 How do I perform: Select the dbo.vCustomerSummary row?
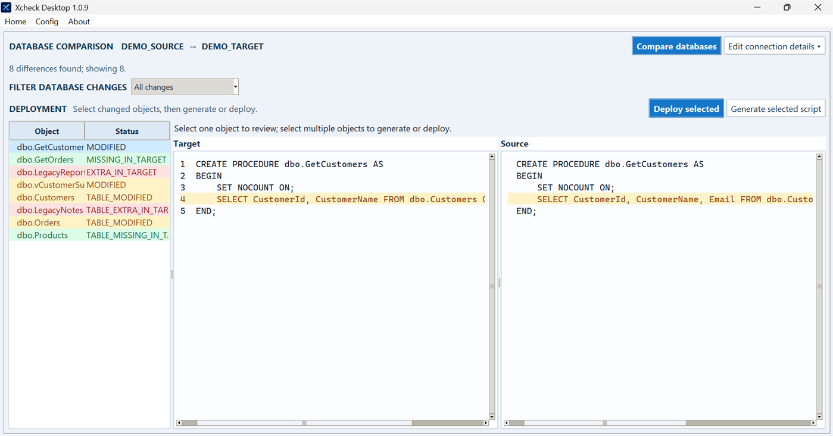coord(89,185)
